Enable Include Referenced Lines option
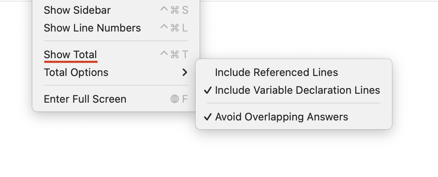The image size is (438, 177). click(294, 72)
